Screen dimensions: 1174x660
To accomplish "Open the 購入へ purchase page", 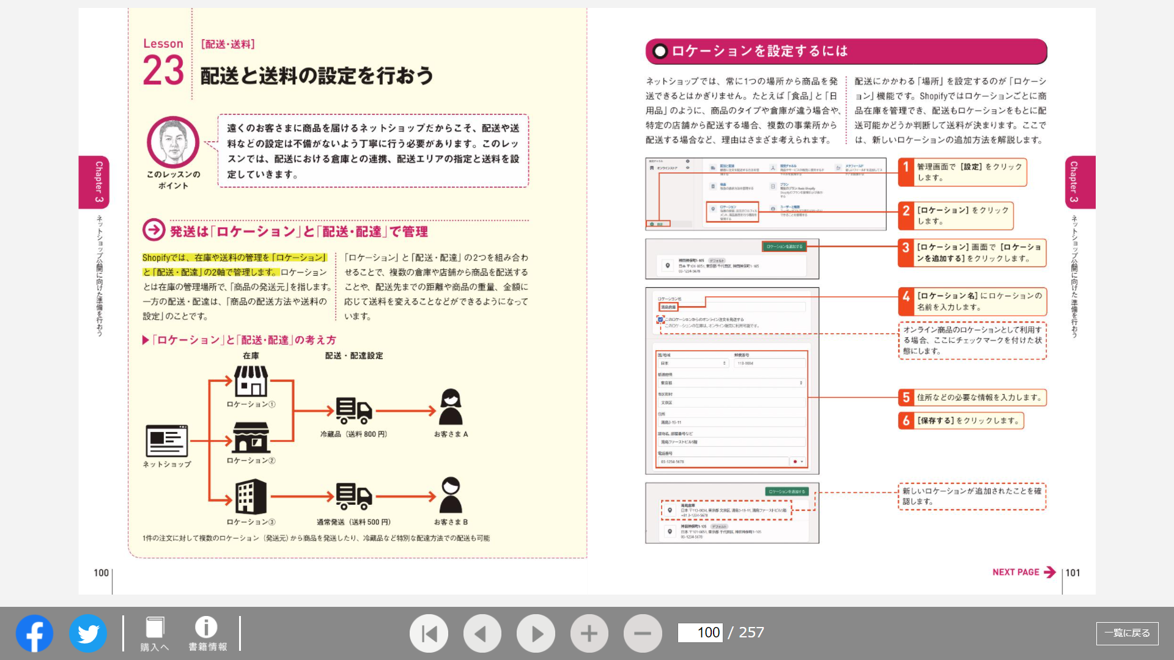I will point(154,633).
